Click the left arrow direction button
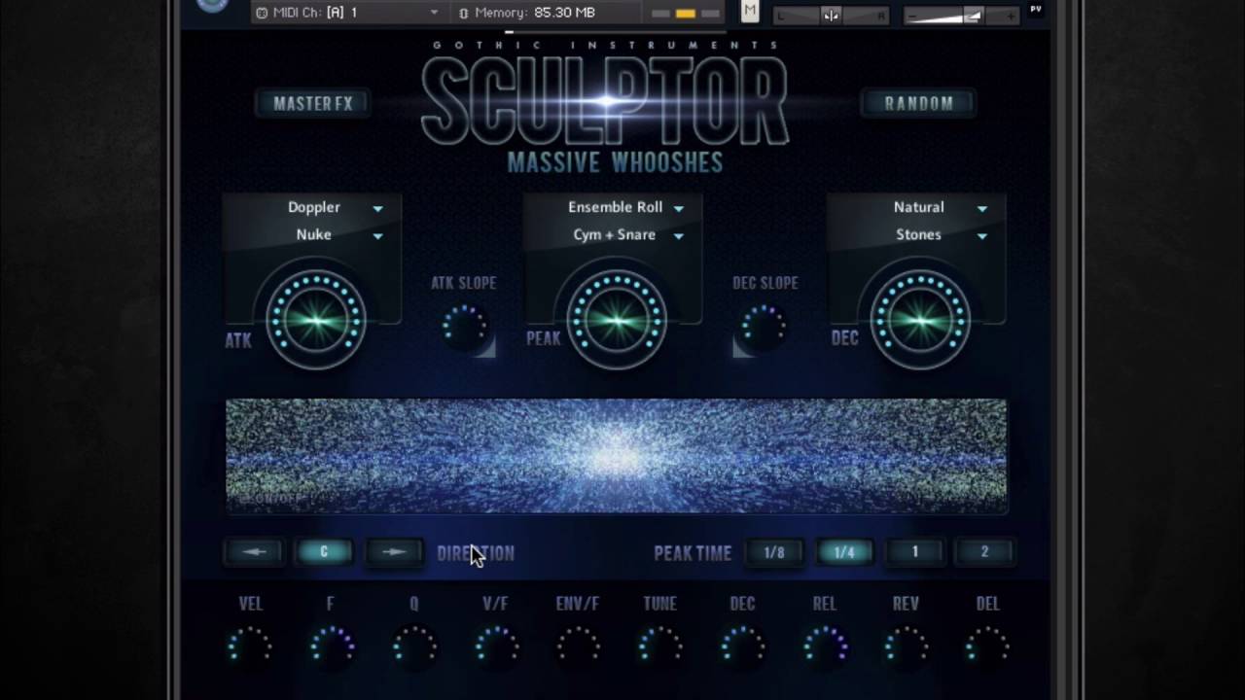Screen dimensions: 1245x700 [255, 552]
